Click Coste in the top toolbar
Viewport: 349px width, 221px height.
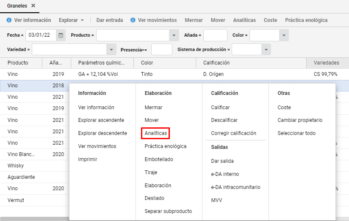[x=270, y=20]
